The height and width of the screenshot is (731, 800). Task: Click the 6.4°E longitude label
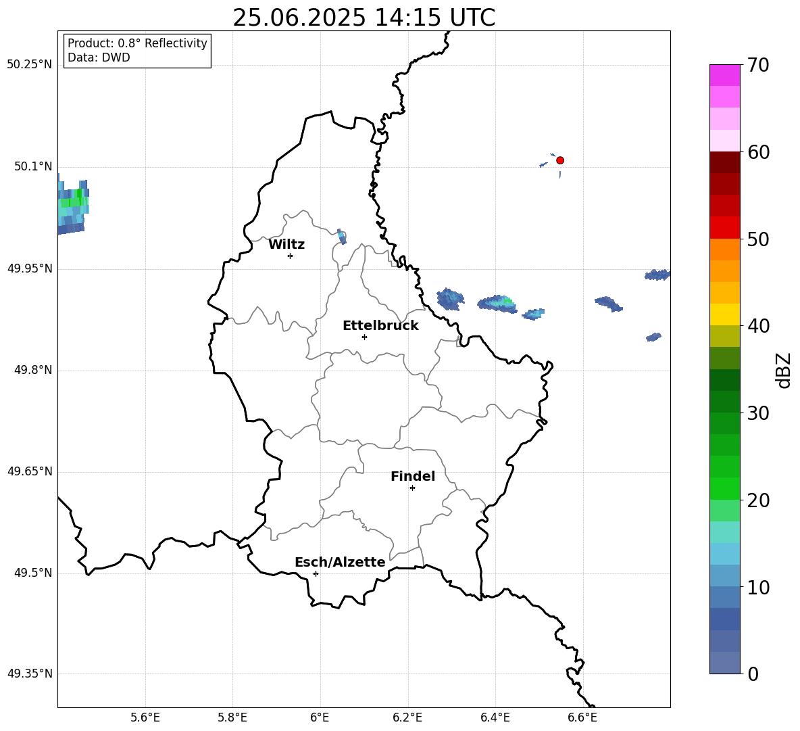495,717
